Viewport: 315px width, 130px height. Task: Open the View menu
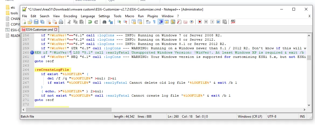point(56,16)
